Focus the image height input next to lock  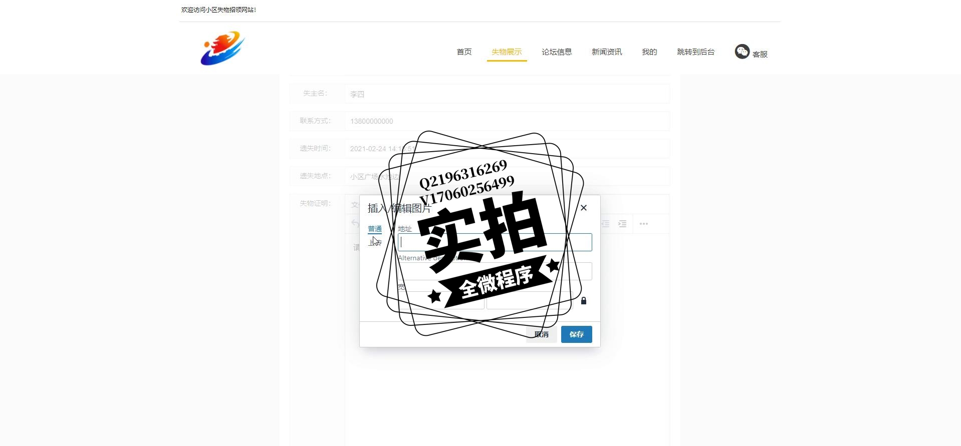tap(530, 300)
